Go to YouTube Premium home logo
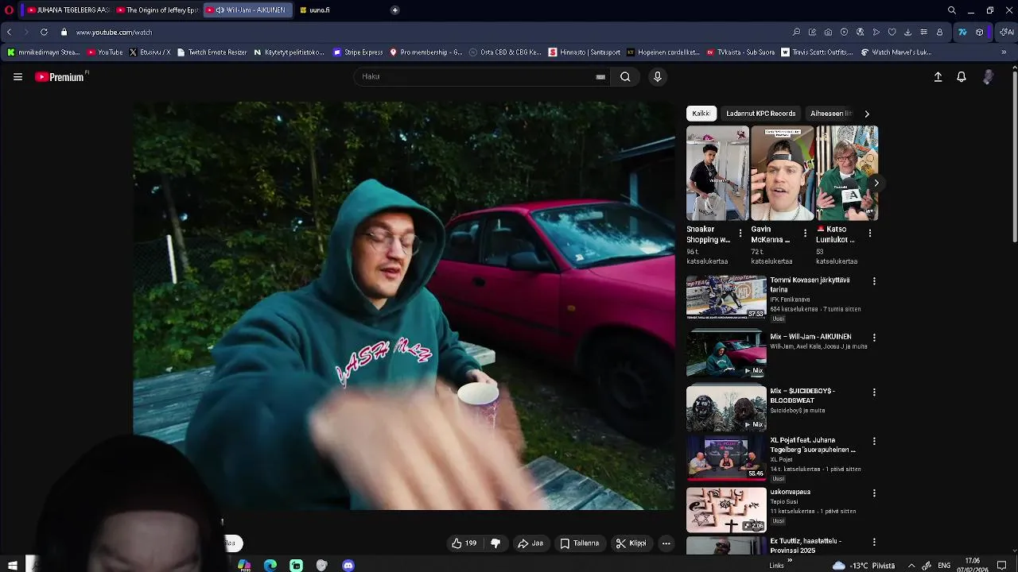This screenshot has width=1018, height=572. [x=61, y=77]
